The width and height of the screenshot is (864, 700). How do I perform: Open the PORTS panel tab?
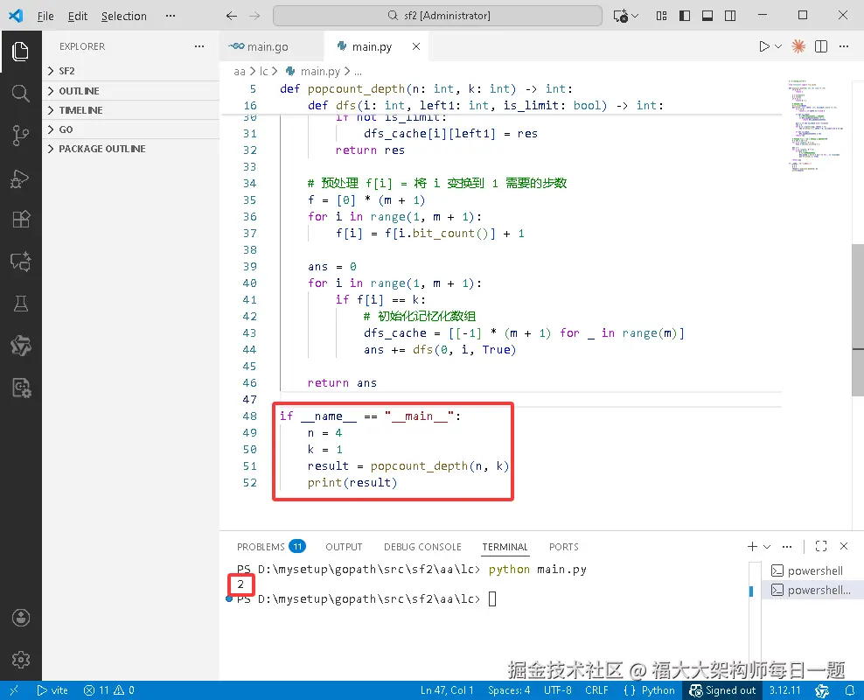[x=564, y=546]
